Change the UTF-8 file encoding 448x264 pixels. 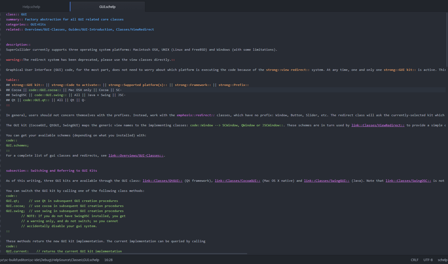click(428, 260)
